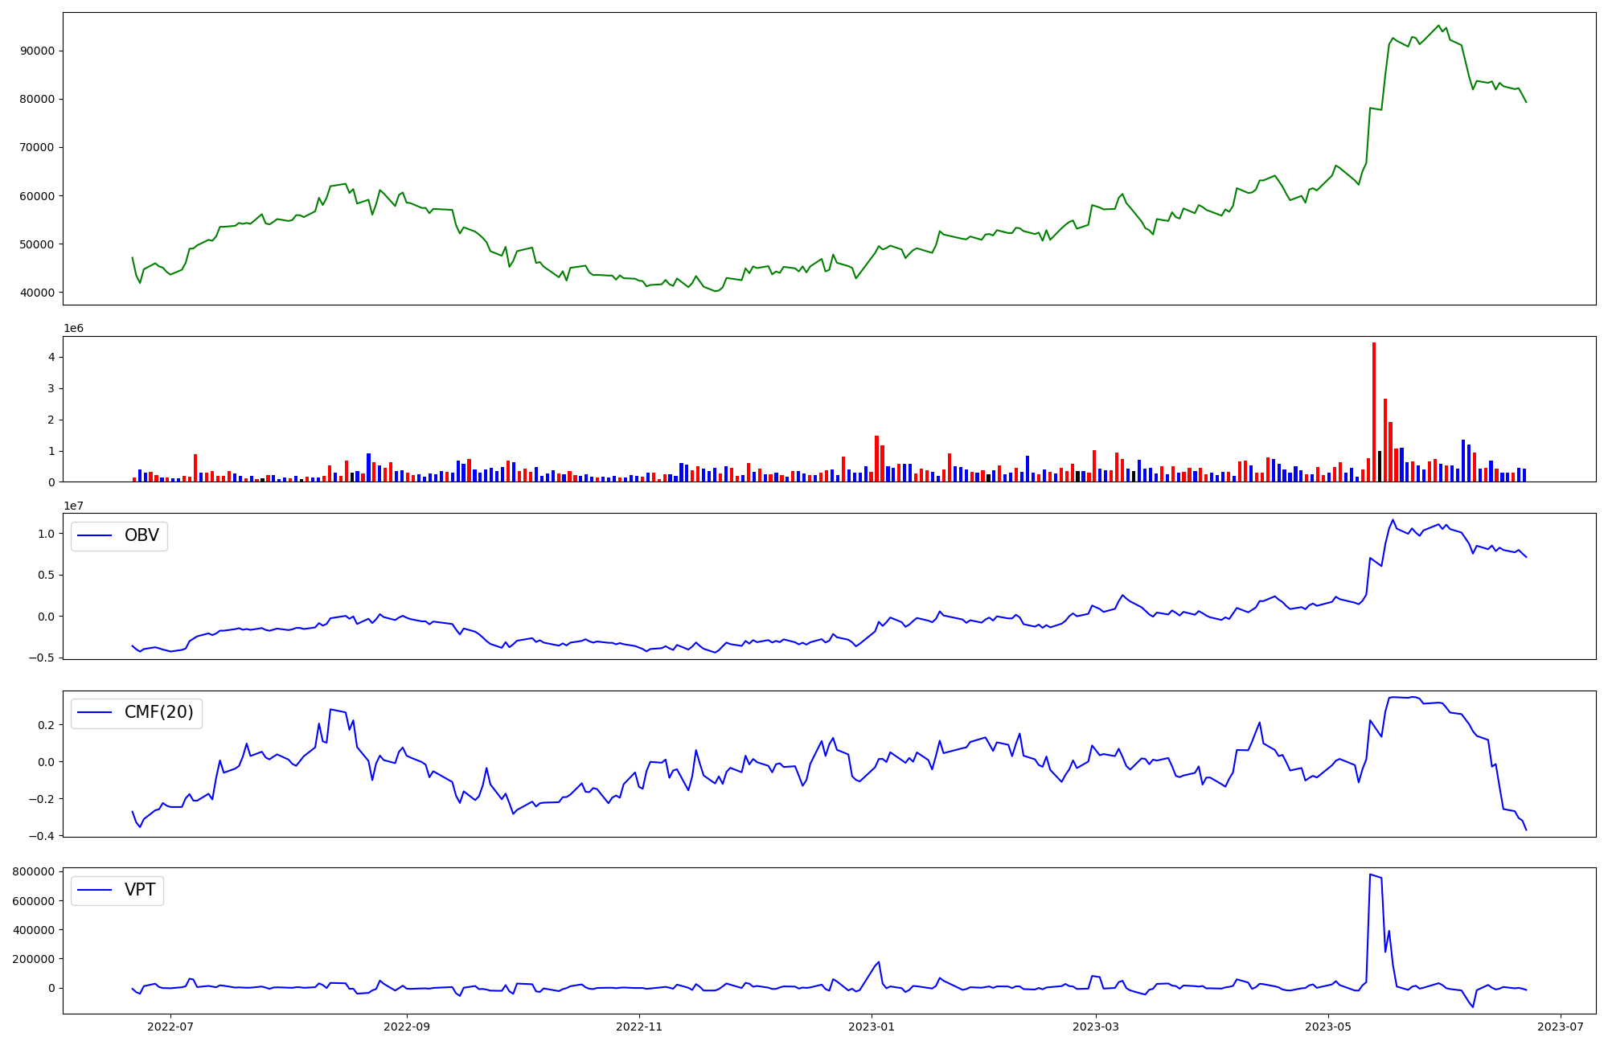Select the VPT legend label text
Viewport: 1608px width, 1045px height.
[x=140, y=890]
